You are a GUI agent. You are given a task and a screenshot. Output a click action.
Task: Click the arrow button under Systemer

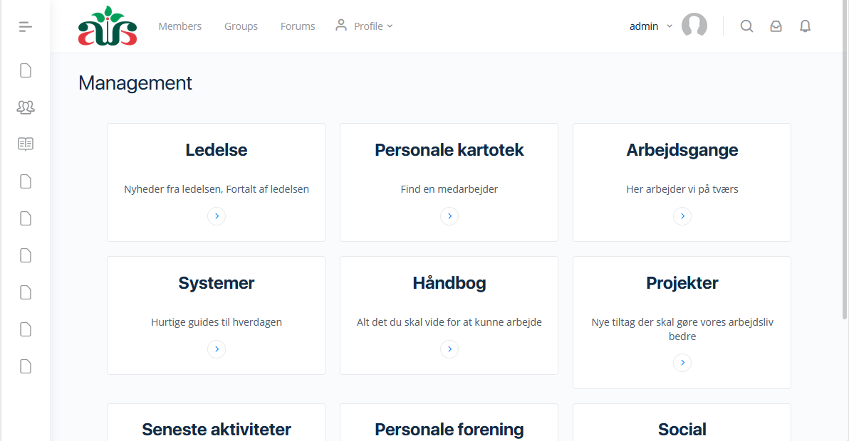point(217,349)
